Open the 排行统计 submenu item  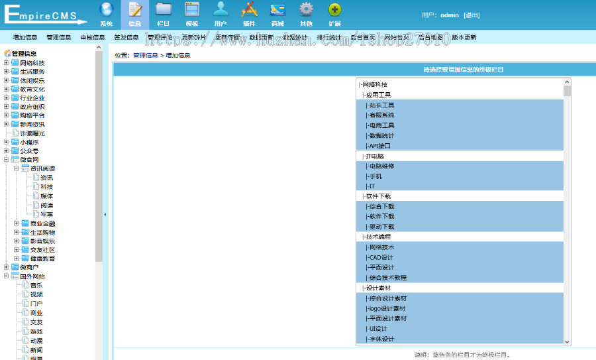(329, 37)
